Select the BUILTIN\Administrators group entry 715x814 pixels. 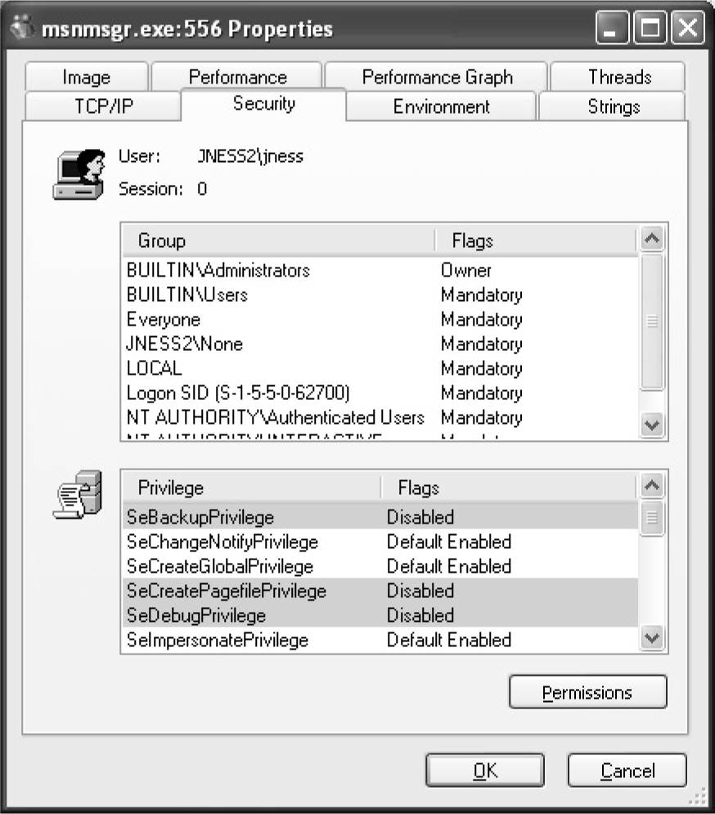click(218, 270)
